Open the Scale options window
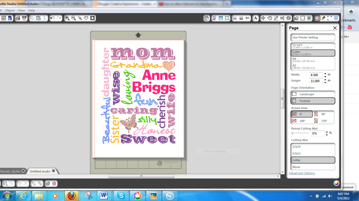This screenshot has height=201, width=359. (276, 18)
